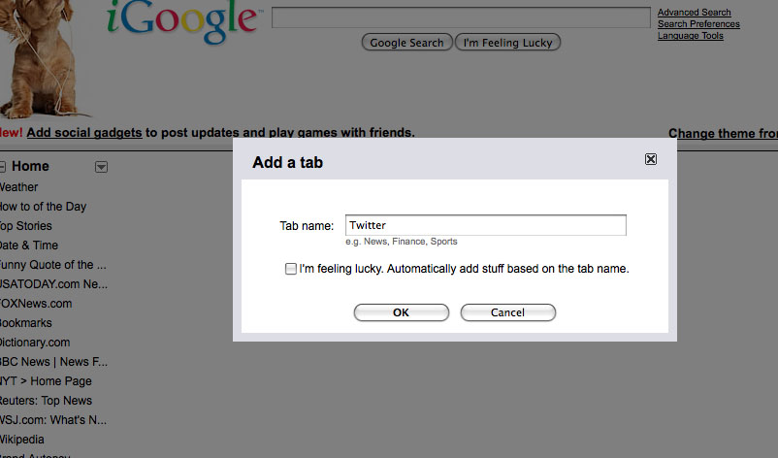Open Reuters: Top News gadget
Viewport: 778px width, 458px height.
[x=46, y=401]
